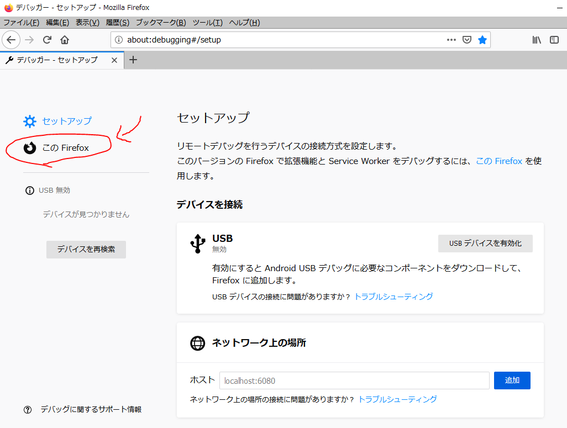Open the 履歴 menu
567x428 pixels.
tap(118, 23)
